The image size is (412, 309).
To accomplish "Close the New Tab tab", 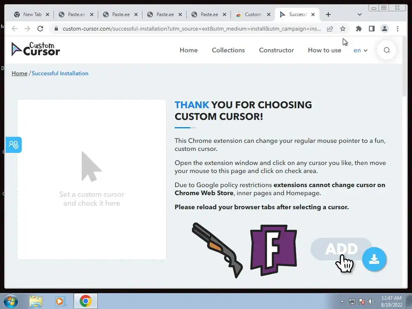I will [47, 14].
